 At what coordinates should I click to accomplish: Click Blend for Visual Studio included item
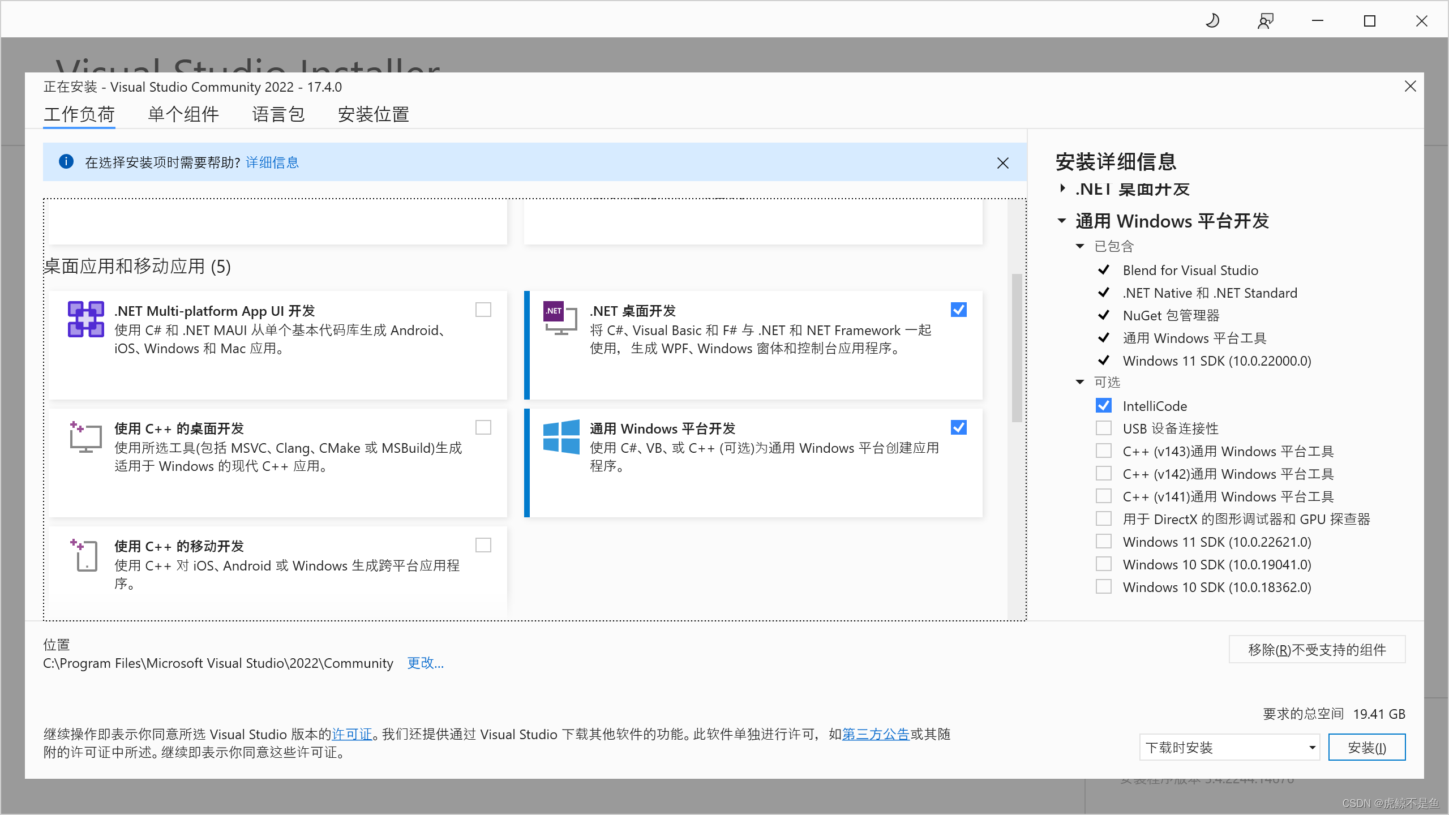pyautogui.click(x=1190, y=270)
